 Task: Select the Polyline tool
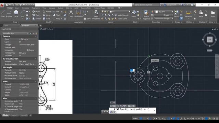click(x=9, y=14)
